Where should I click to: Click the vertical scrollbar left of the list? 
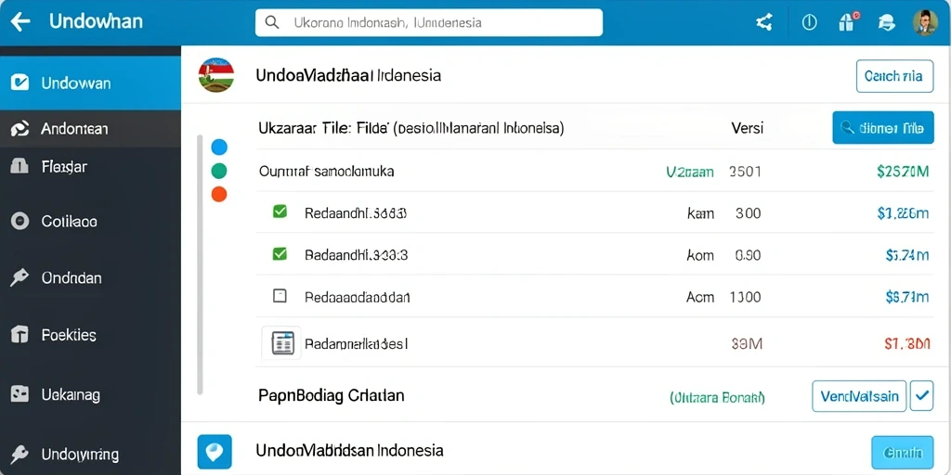click(x=201, y=264)
